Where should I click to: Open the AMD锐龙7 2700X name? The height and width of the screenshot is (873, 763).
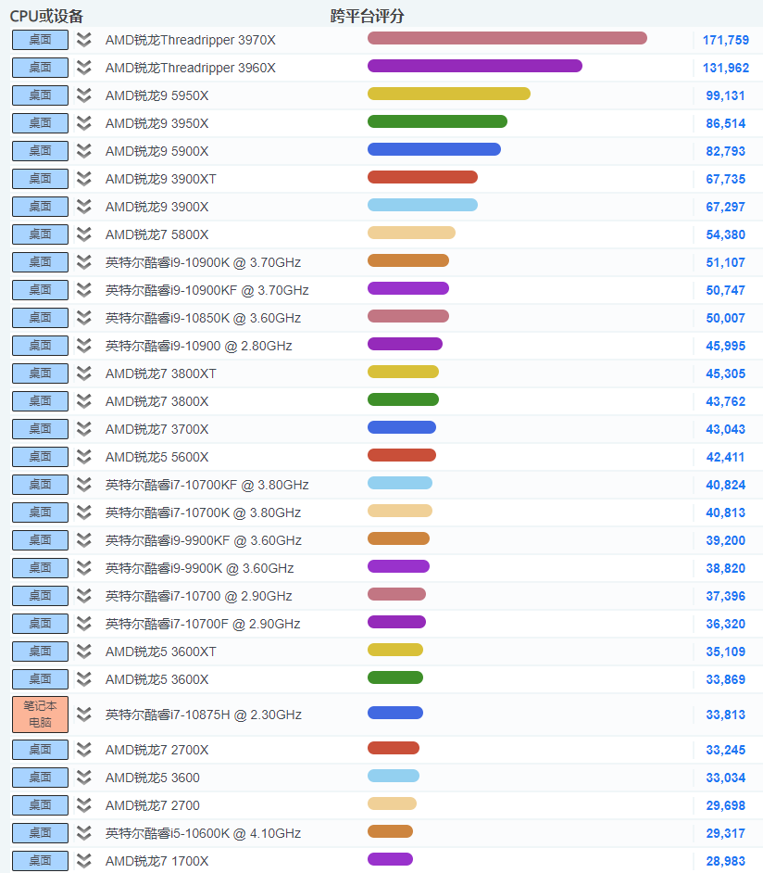click(x=156, y=750)
